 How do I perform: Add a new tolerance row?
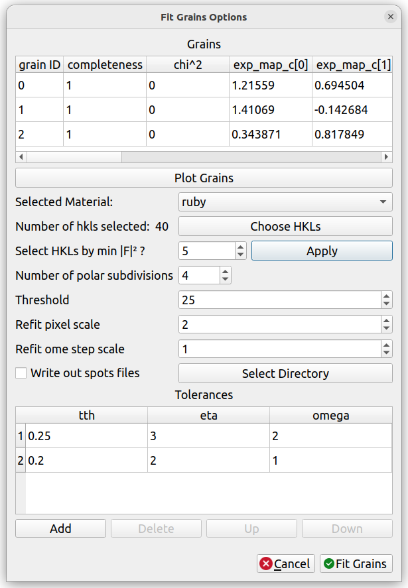point(60,528)
